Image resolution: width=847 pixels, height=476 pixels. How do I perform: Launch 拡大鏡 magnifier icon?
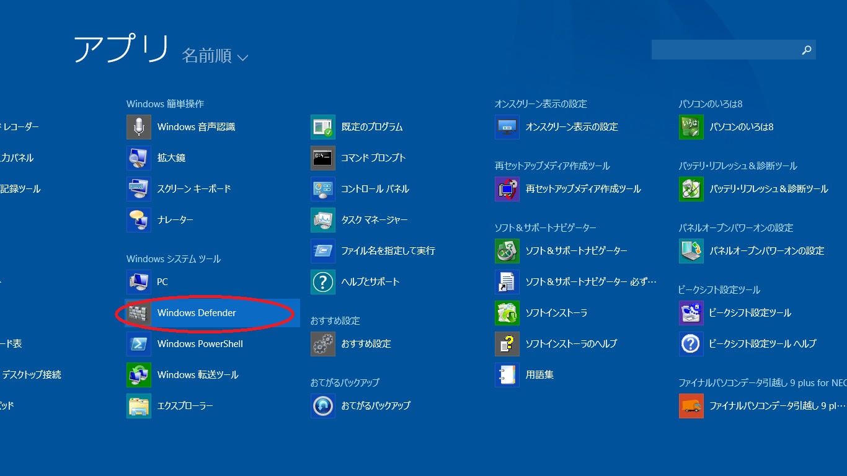pos(139,158)
